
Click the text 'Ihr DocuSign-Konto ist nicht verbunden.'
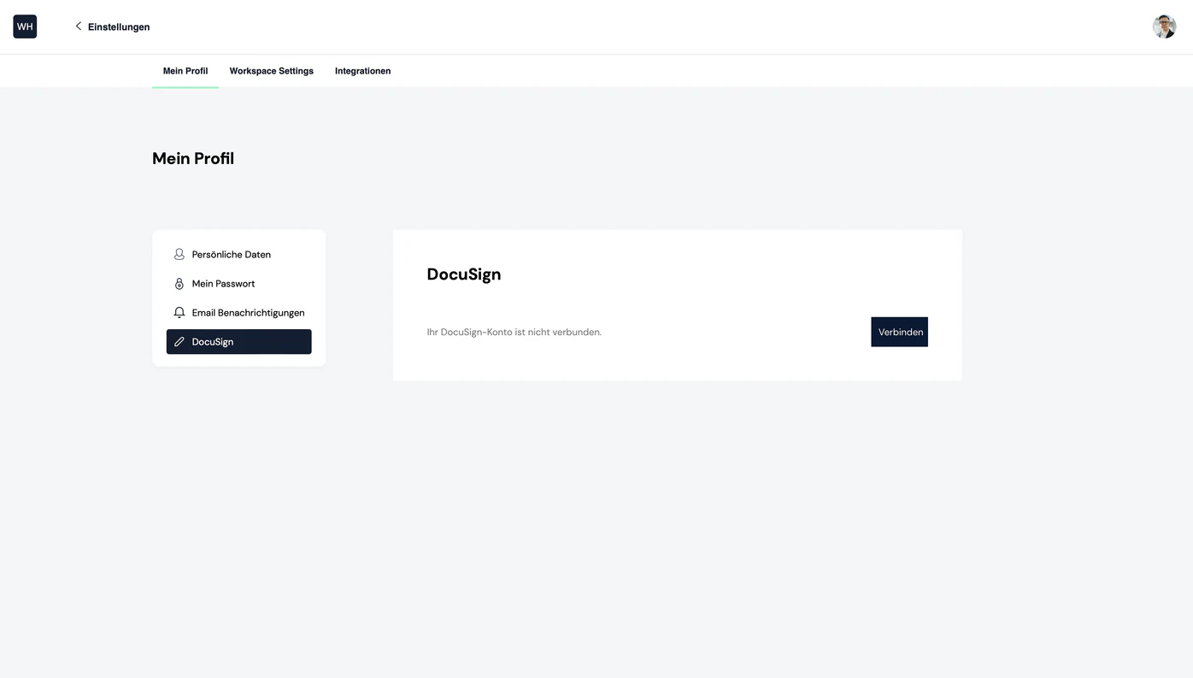(514, 332)
